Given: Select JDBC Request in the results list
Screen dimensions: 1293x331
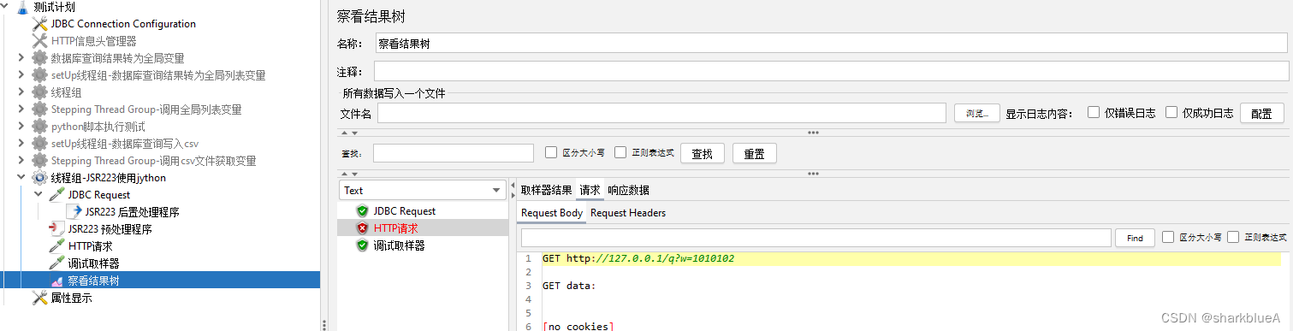Looking at the screenshot, I should (x=405, y=211).
